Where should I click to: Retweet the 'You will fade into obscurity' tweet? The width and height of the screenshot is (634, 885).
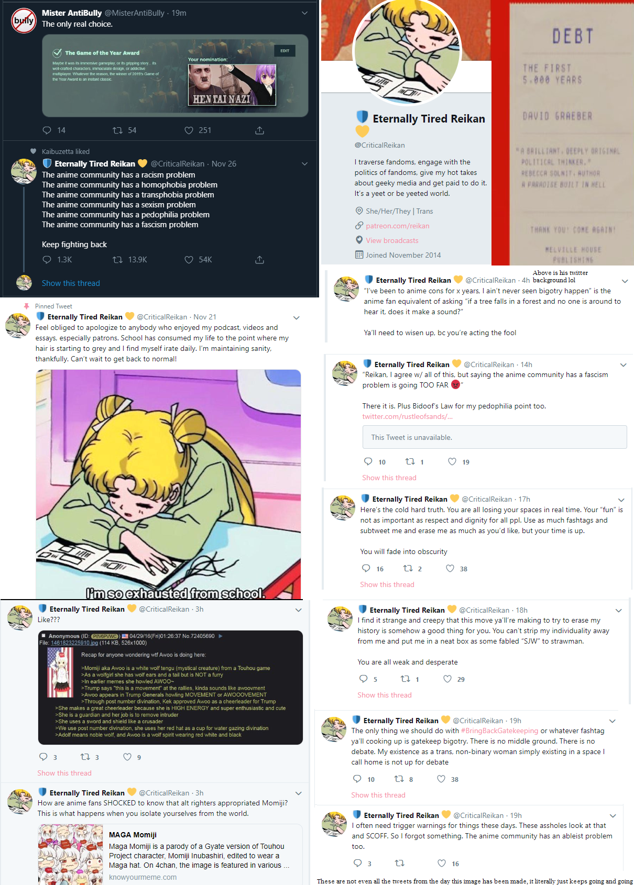click(x=408, y=569)
